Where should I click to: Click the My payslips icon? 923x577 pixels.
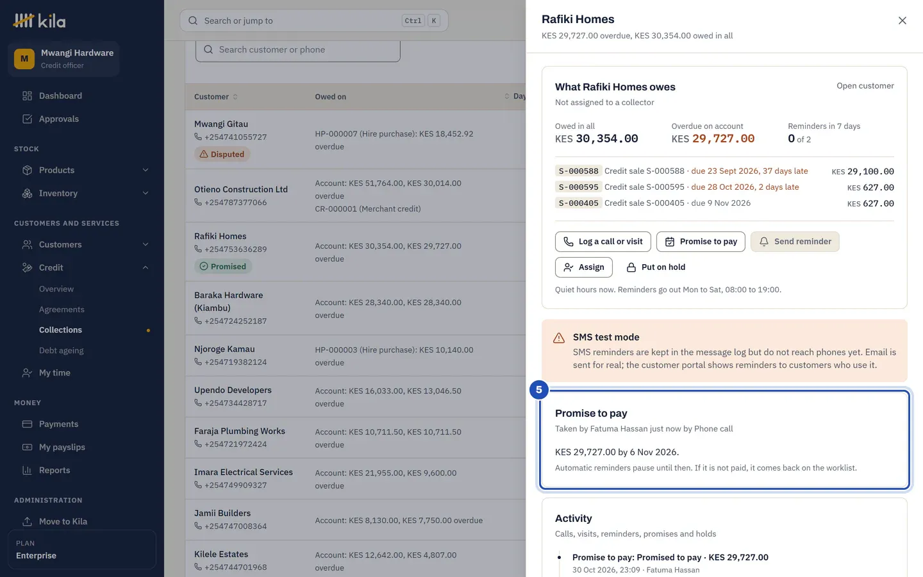point(27,447)
